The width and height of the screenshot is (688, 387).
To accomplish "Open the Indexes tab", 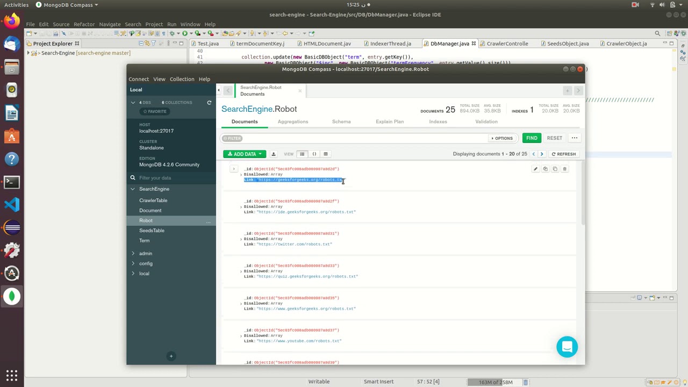I will (438, 121).
